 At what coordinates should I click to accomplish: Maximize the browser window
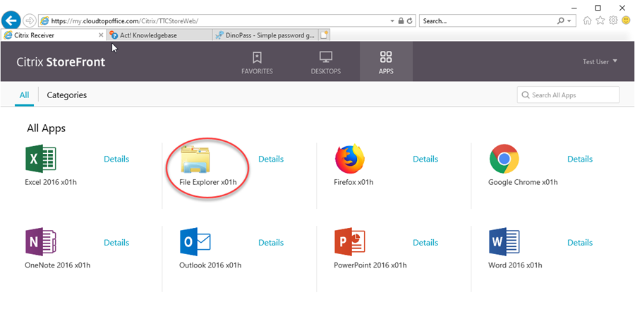(x=598, y=7)
